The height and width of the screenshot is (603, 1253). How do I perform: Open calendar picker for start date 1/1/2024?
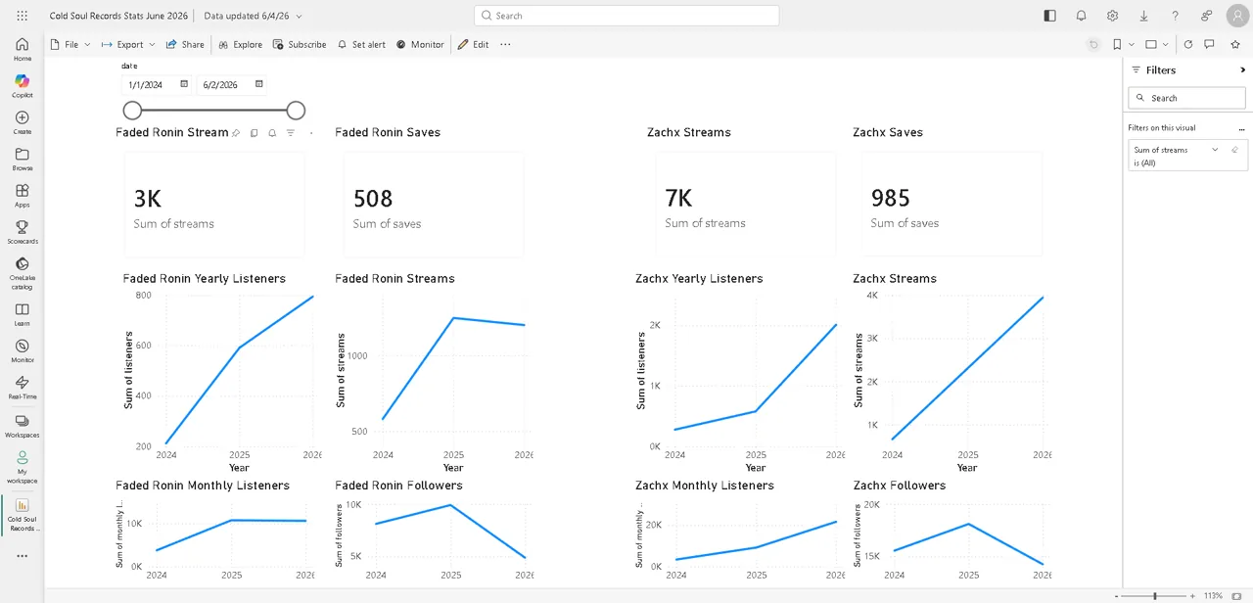click(183, 84)
